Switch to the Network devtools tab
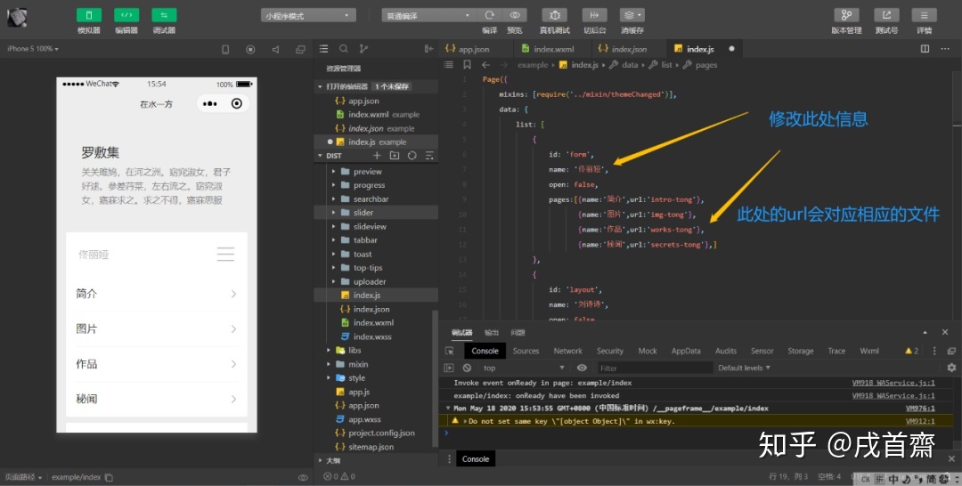Screen dimensions: 962x486 [568, 352]
